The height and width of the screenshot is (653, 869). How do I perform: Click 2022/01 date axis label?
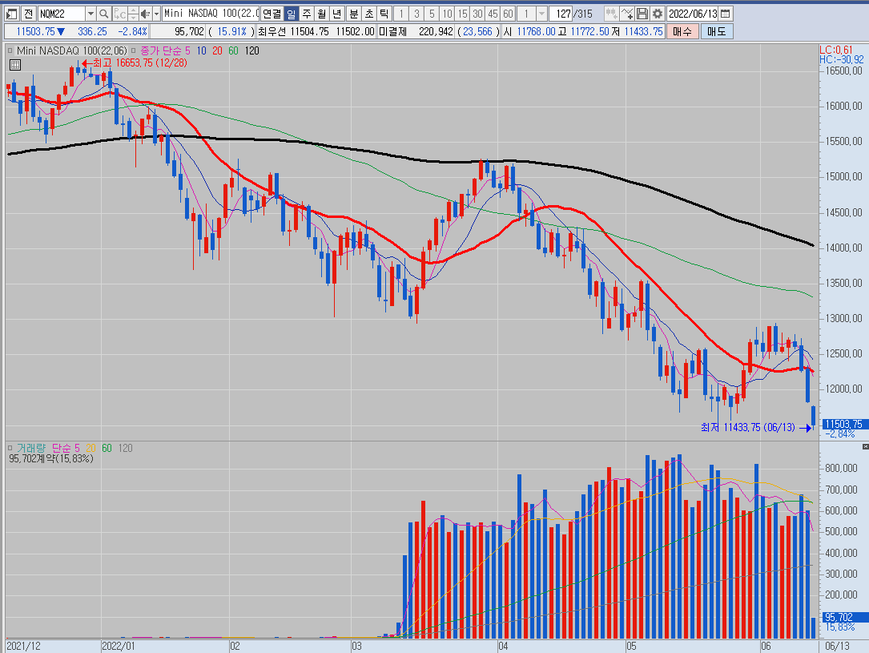[118, 646]
